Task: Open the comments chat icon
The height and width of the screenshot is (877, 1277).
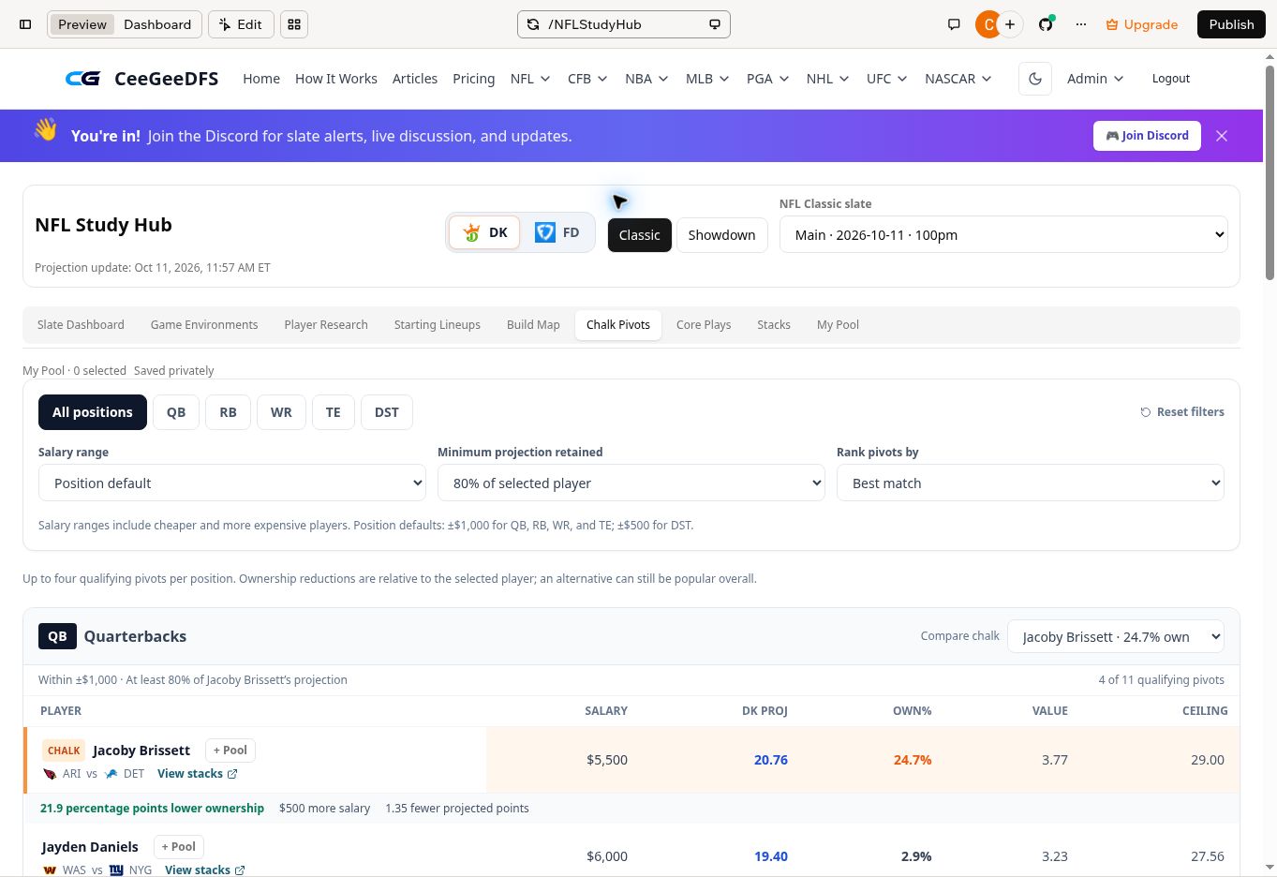Action: coord(954,24)
